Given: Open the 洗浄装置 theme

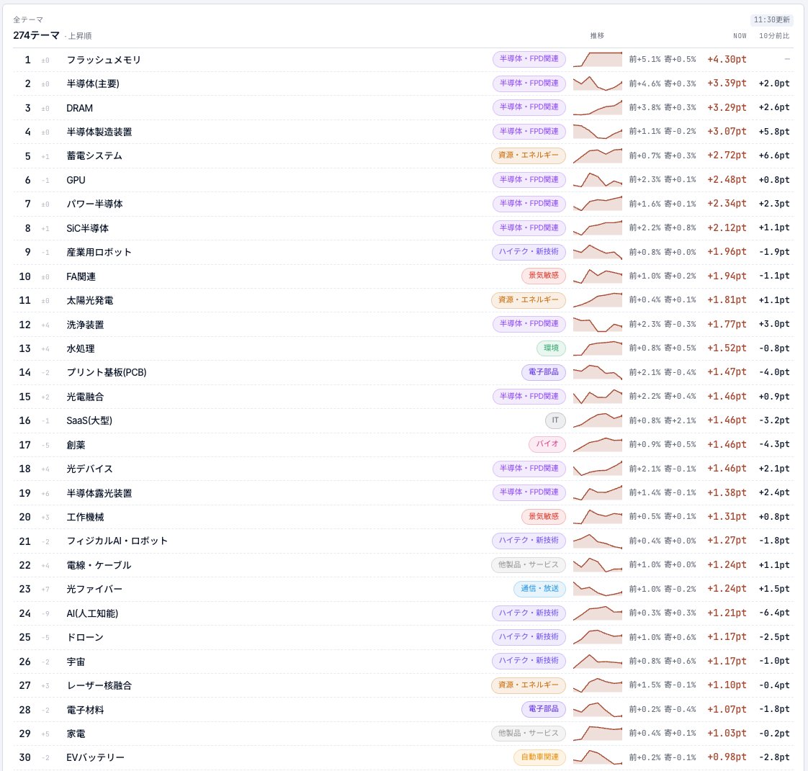Looking at the screenshot, I should [85, 325].
